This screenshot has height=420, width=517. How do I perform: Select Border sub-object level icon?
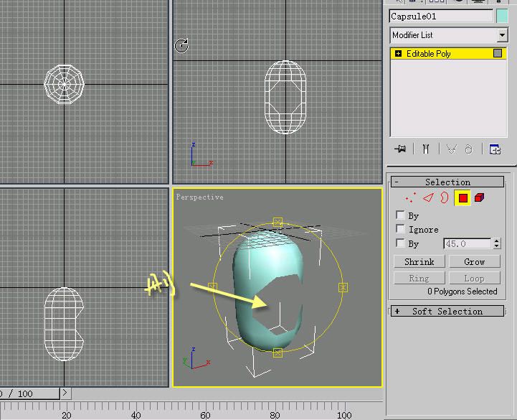click(445, 197)
